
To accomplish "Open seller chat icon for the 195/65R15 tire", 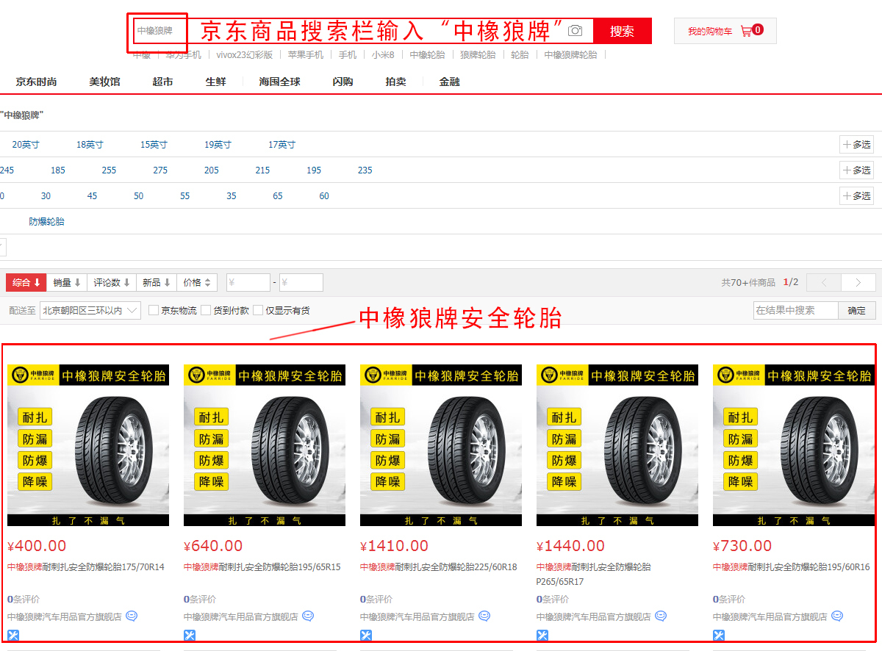I will 308,616.
